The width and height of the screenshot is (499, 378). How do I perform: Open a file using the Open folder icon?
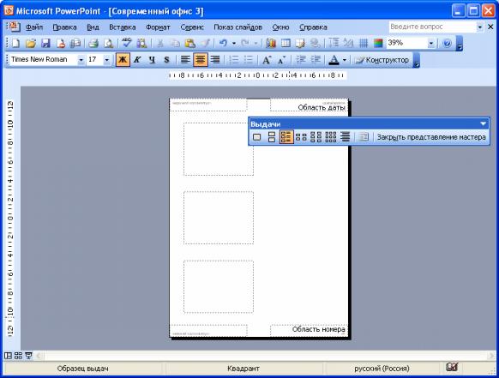[31, 43]
